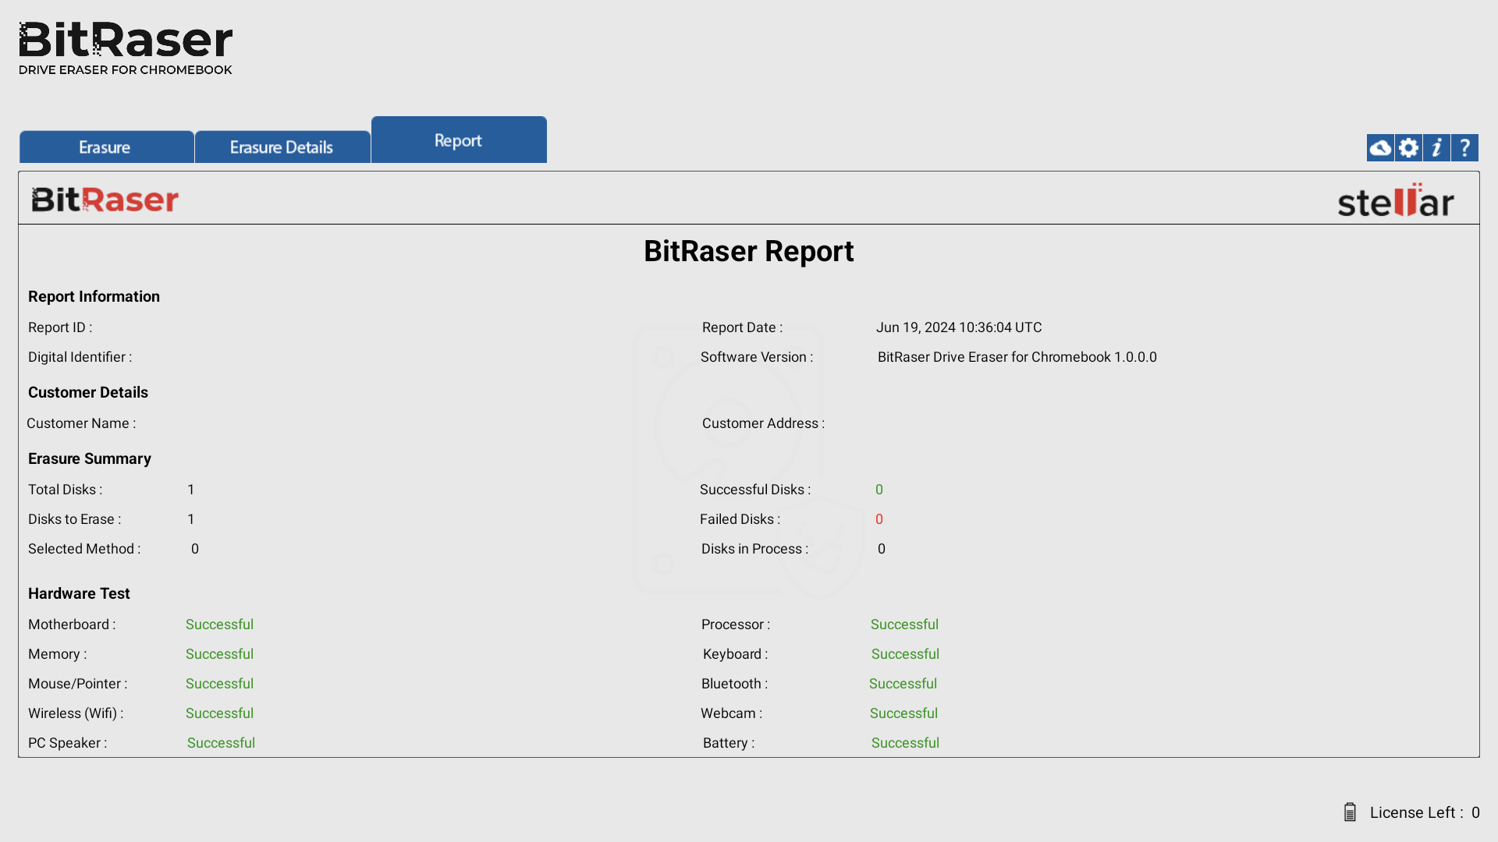
Task: Click the Mouse/Pointer label
Action: coord(77,684)
